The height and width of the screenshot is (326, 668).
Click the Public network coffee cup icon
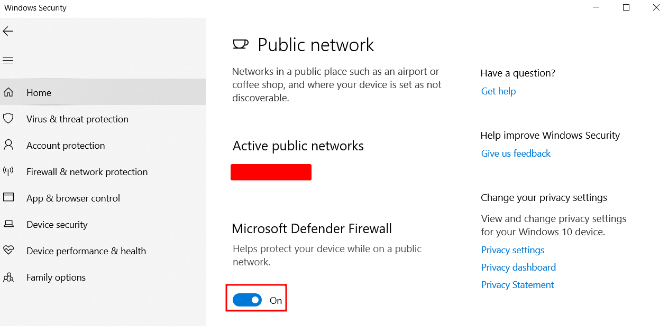tap(241, 44)
